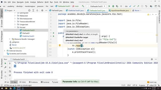Expand the Sformatacao.test folder
This screenshot has width=161, height=90.
15,18
